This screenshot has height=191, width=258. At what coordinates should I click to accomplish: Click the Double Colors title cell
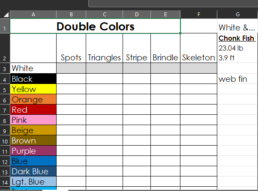coord(95,27)
